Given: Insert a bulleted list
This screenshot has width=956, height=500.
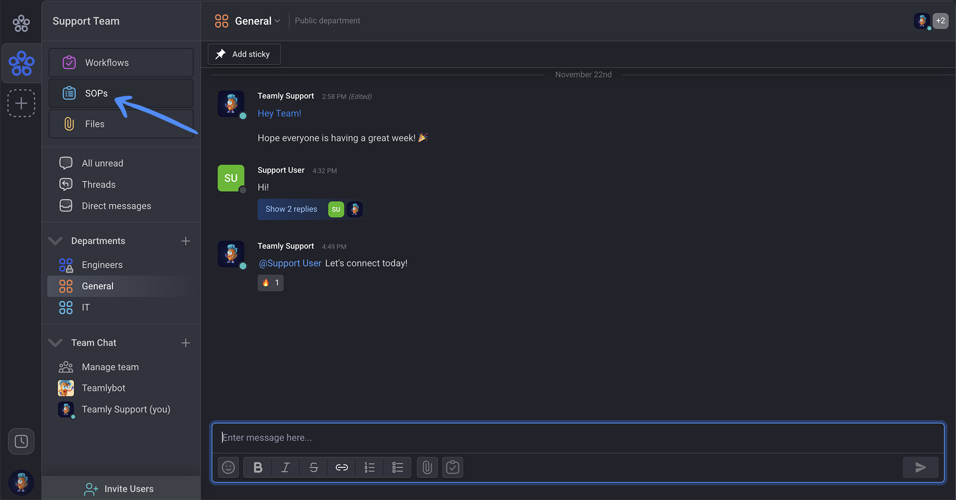Looking at the screenshot, I should (x=397, y=467).
